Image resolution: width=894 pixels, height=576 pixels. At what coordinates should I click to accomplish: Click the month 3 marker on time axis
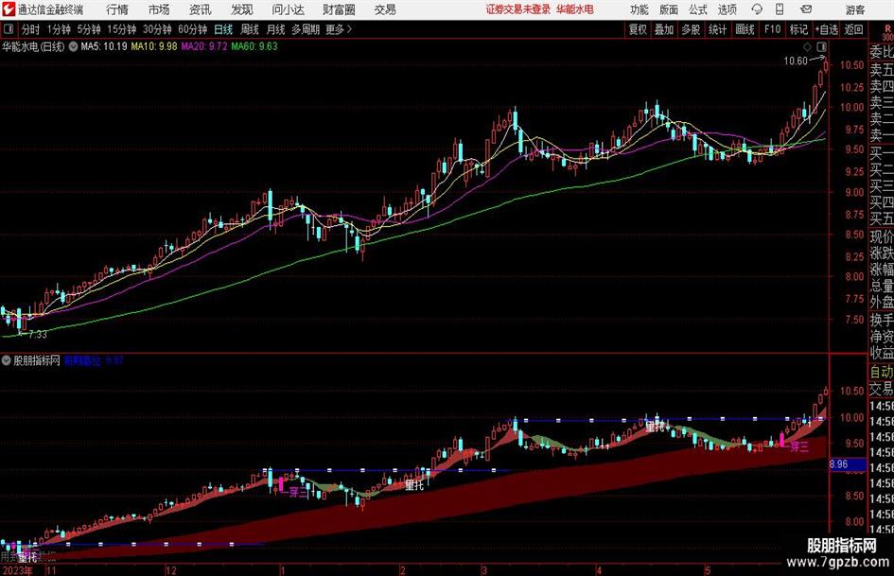pyautogui.click(x=484, y=570)
